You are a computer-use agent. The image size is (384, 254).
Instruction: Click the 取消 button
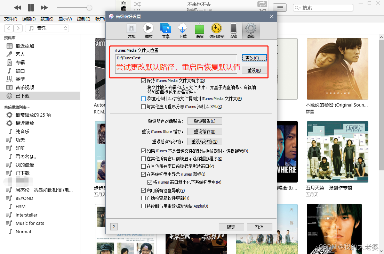(x=259, y=227)
